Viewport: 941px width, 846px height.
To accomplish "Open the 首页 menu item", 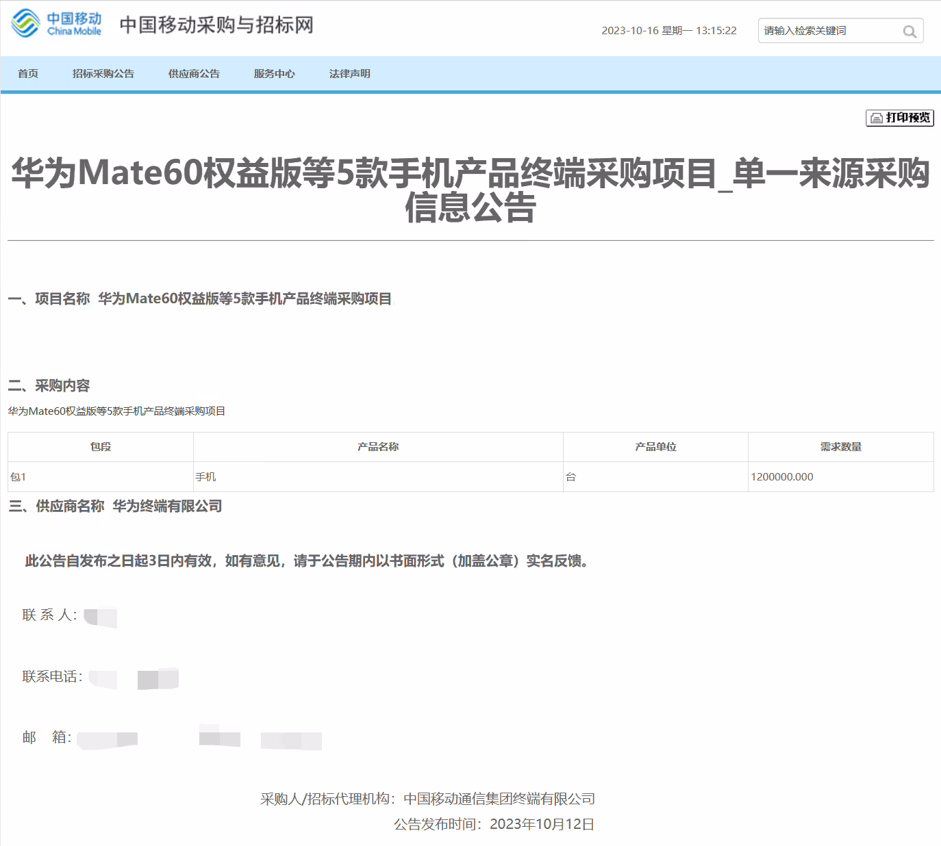I will [28, 73].
